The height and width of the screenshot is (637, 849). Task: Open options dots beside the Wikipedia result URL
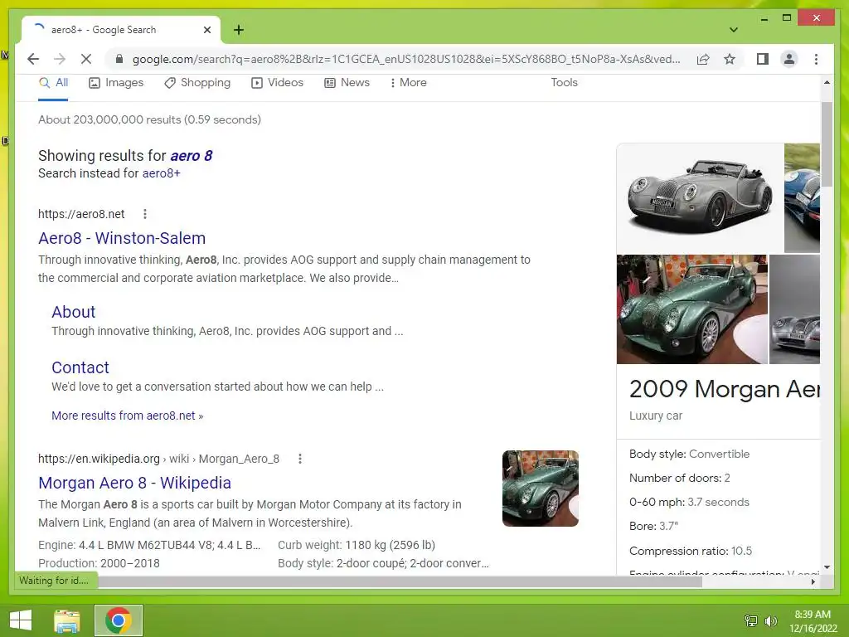coord(300,459)
